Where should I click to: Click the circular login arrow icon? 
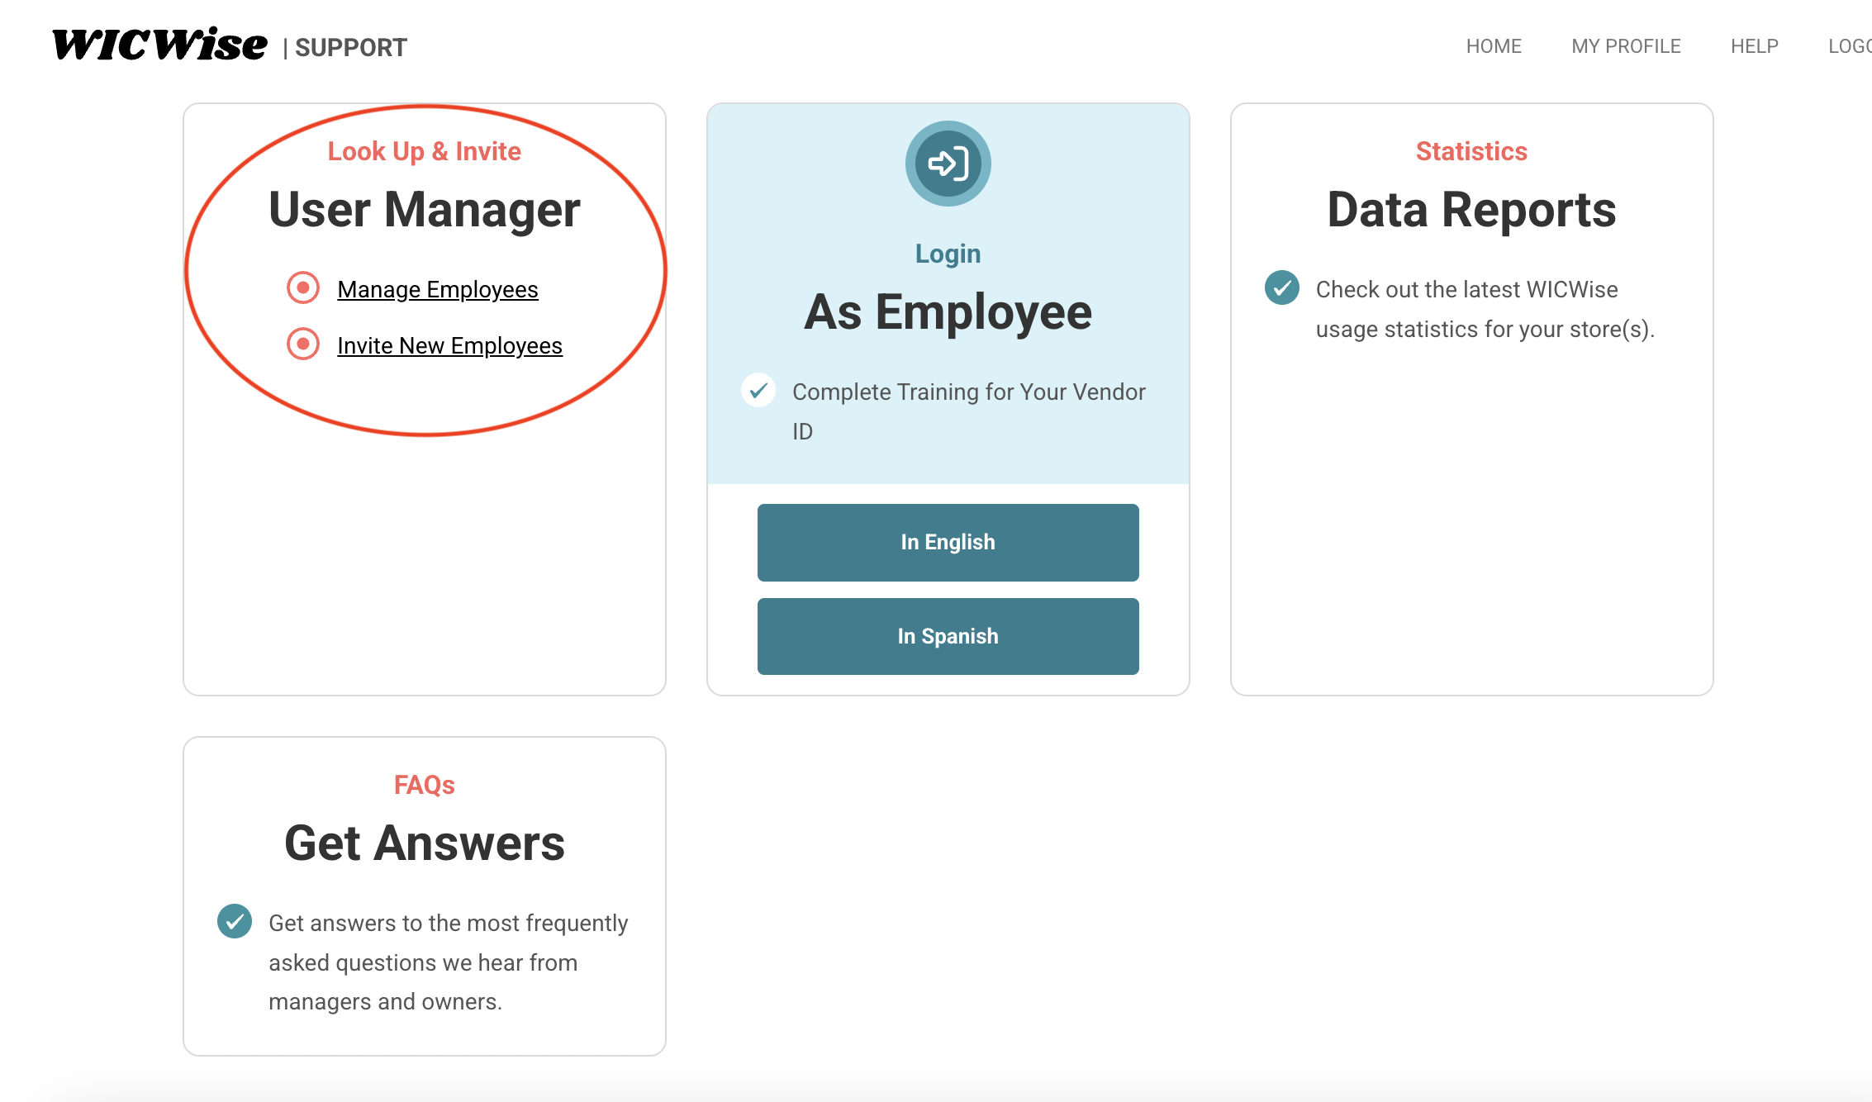coord(948,164)
